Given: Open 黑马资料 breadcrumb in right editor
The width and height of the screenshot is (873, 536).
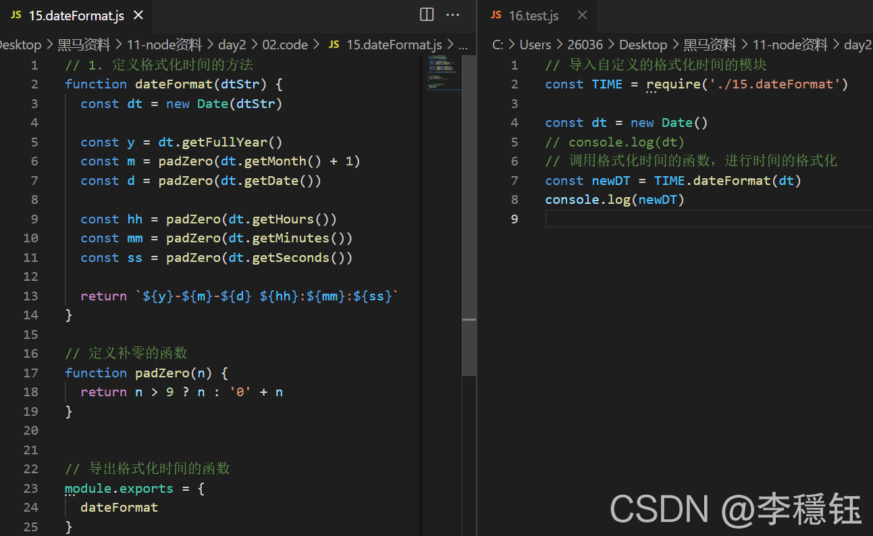Looking at the screenshot, I should [710, 45].
